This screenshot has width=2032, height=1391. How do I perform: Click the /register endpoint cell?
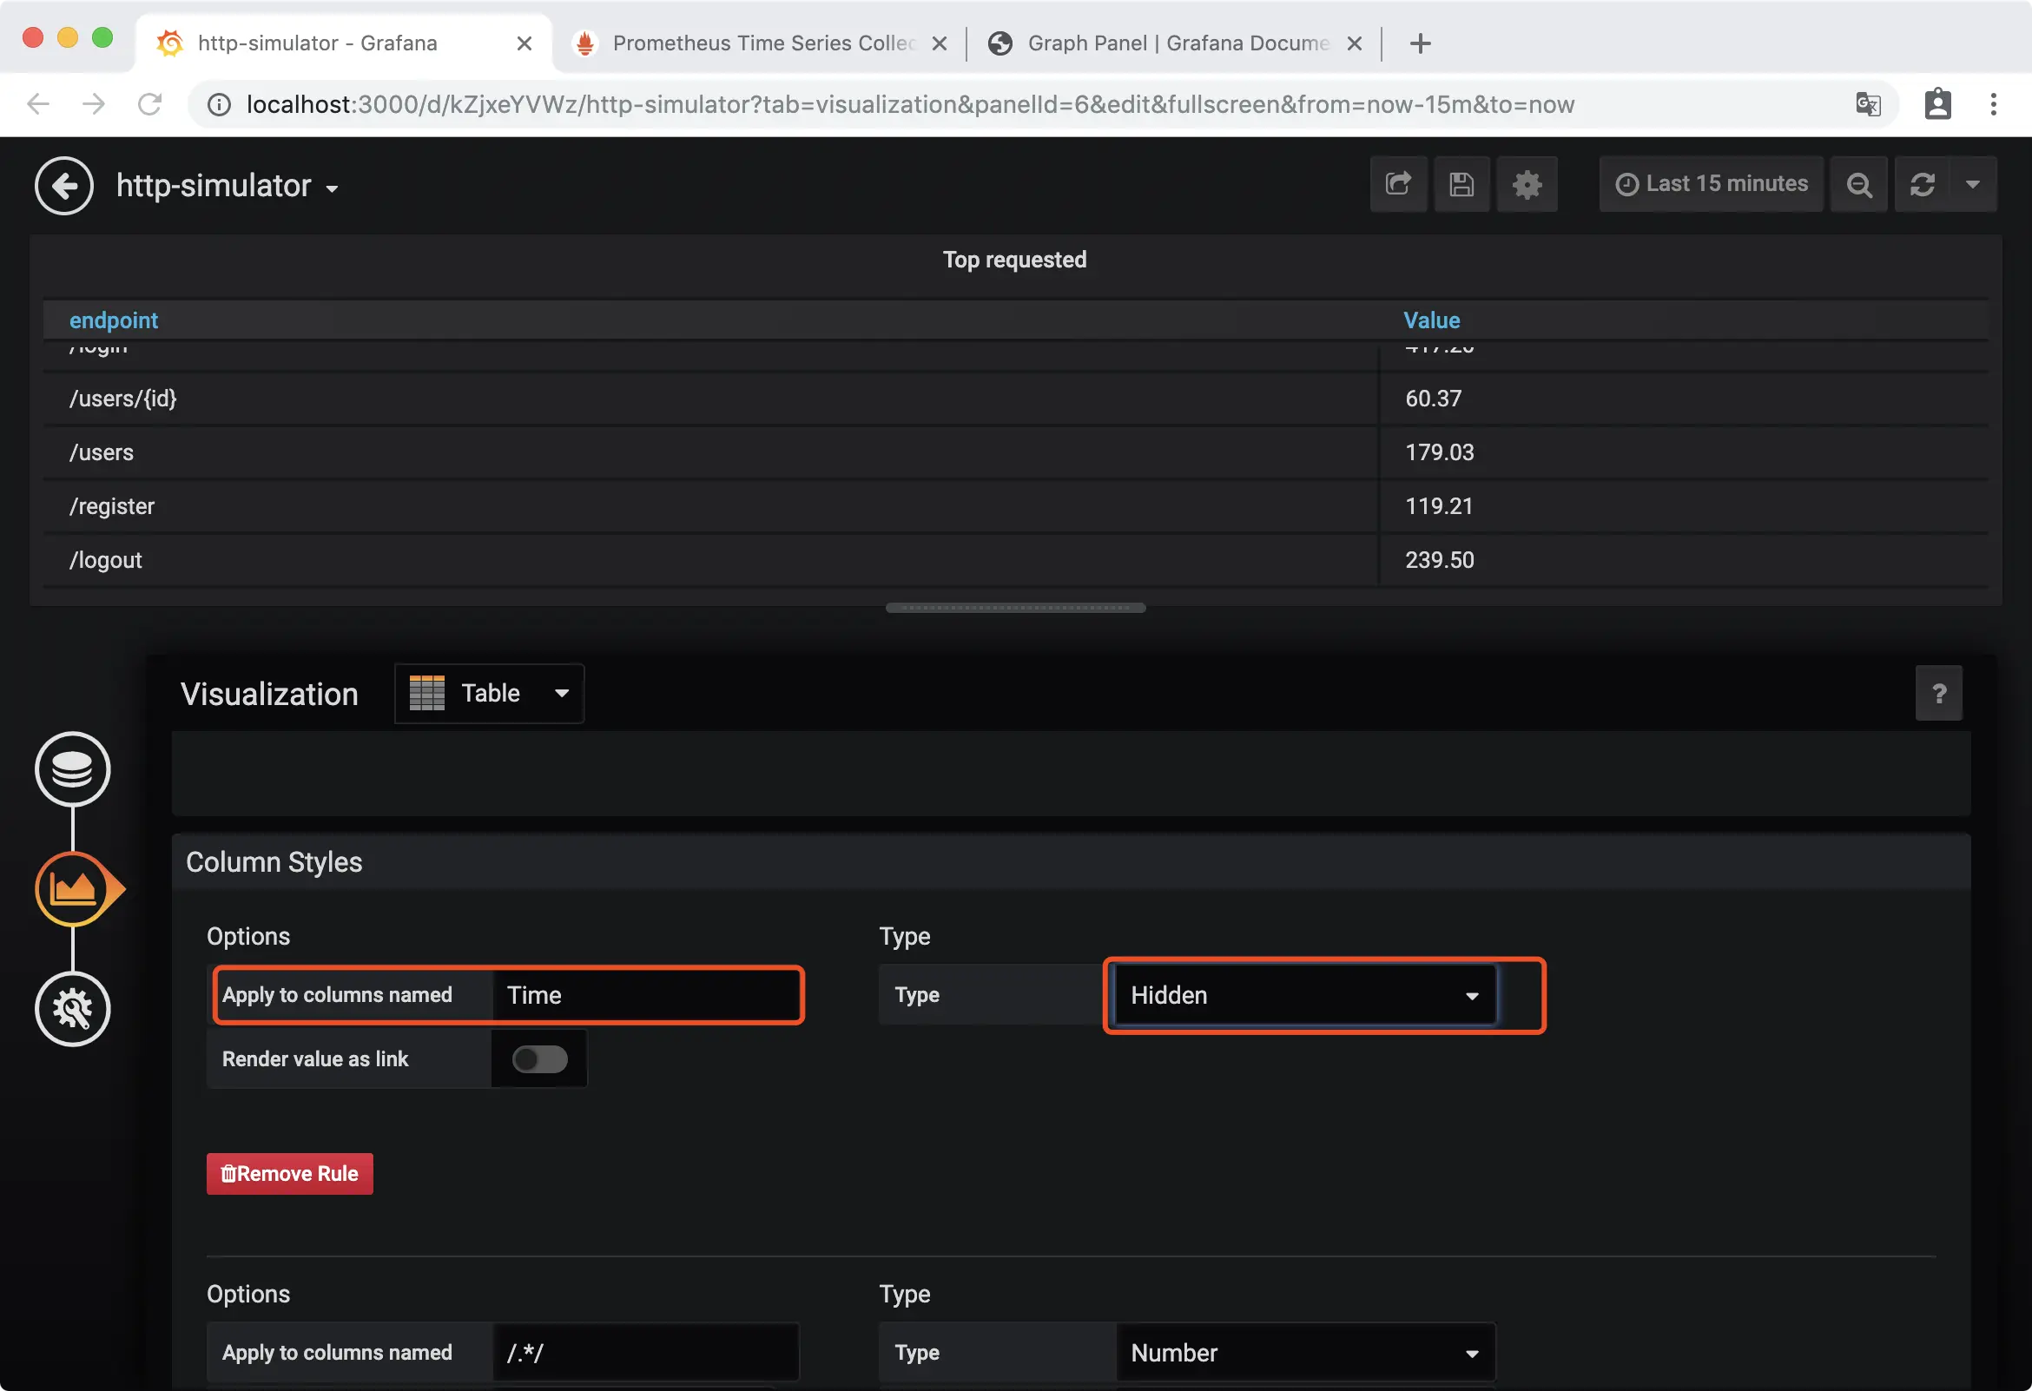click(711, 506)
